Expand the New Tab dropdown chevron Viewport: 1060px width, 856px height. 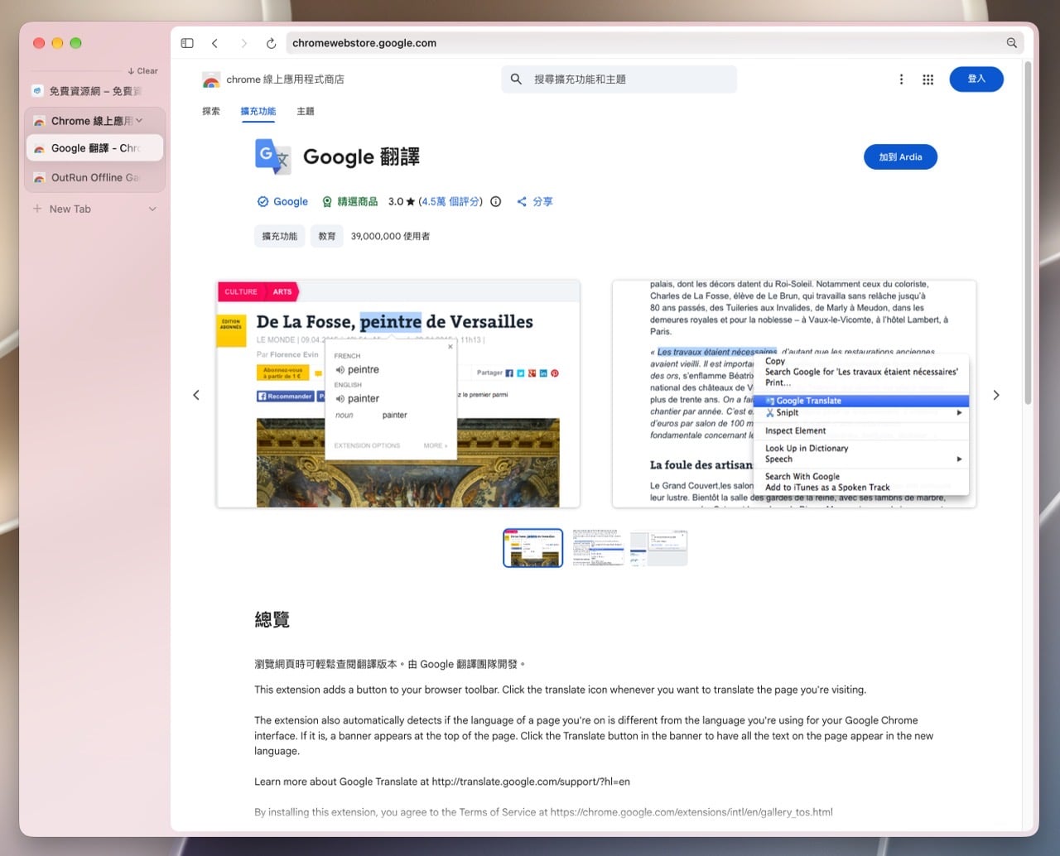[x=152, y=209]
